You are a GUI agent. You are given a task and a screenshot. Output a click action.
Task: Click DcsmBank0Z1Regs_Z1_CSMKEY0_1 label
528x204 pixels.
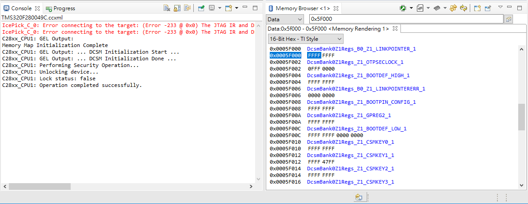(351, 142)
